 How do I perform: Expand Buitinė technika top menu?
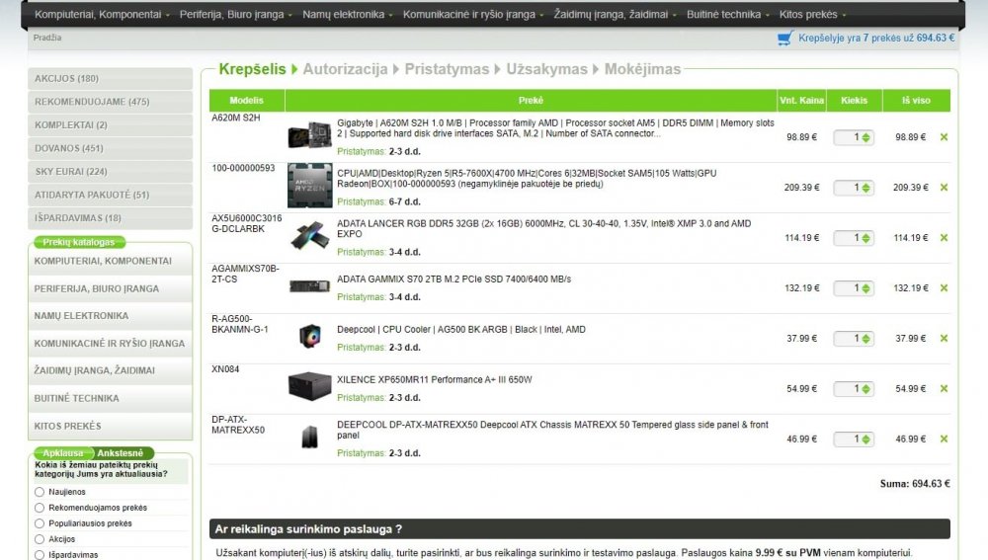(728, 15)
